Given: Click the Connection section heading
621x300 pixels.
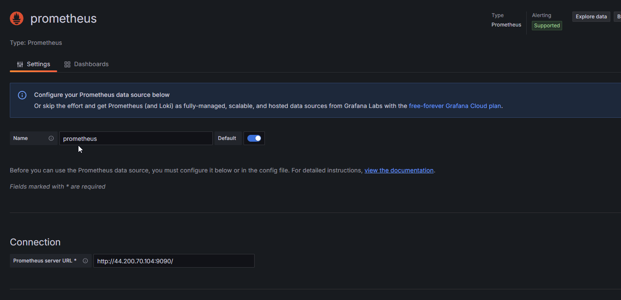Looking at the screenshot, I should [35, 242].
